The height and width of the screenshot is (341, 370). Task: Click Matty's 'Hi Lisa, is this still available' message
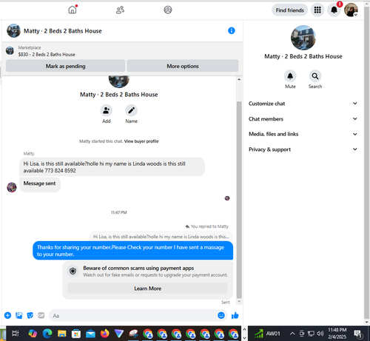pyautogui.click(x=112, y=167)
